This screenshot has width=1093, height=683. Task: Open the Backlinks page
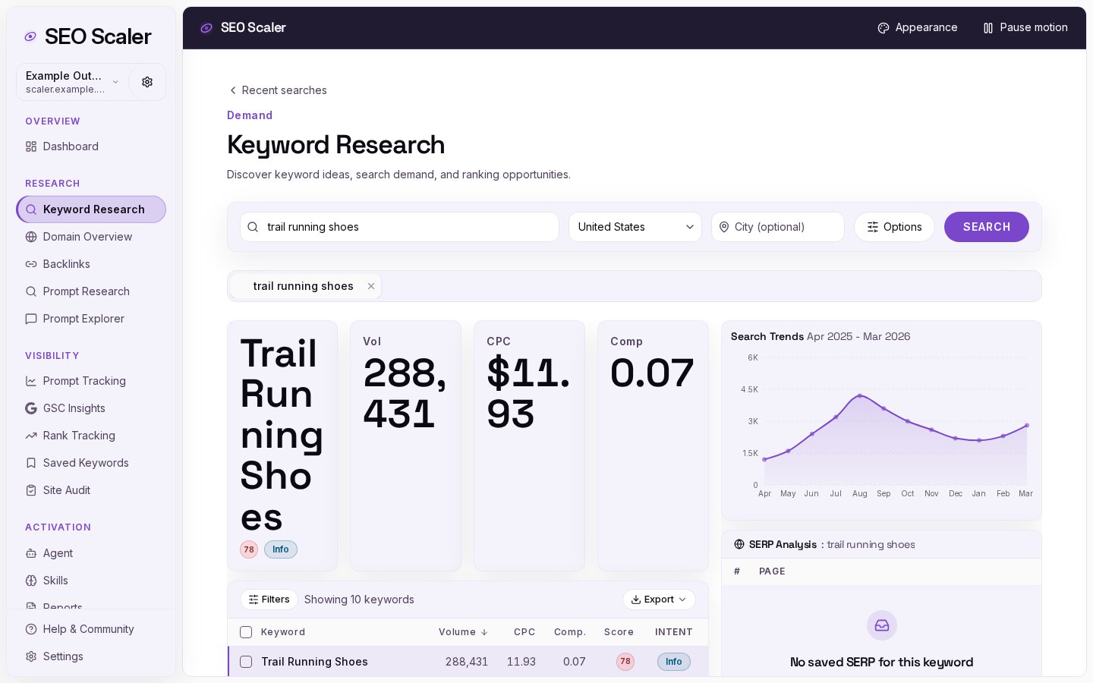(x=91, y=264)
